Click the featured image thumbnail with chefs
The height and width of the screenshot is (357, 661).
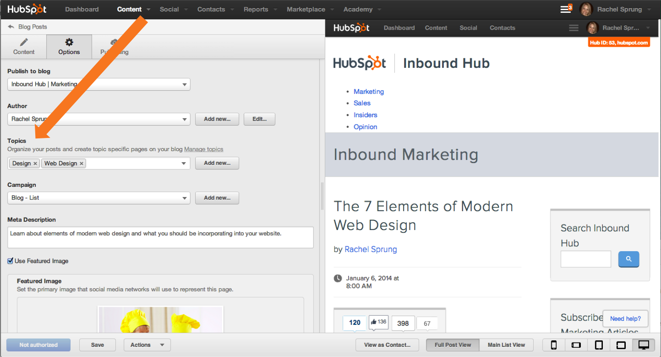pyautogui.click(x=160, y=320)
